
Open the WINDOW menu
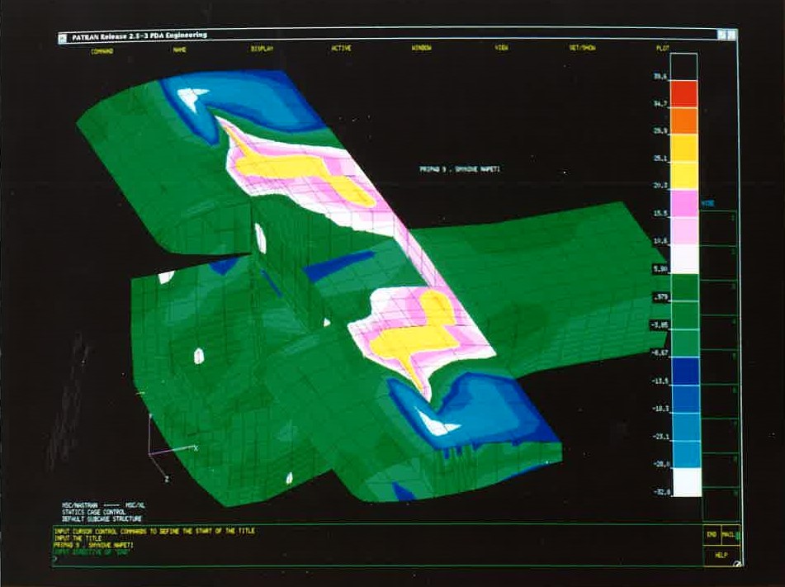pyautogui.click(x=421, y=50)
